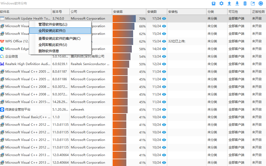Viewport: 266px width, 166px height.
Task: Click the 企业微信 app icon
Action: (x=2, y=56)
